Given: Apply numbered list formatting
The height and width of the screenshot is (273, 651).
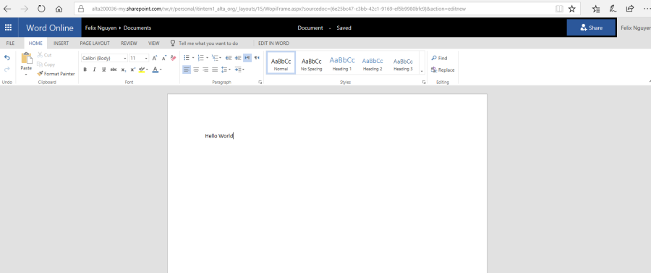Looking at the screenshot, I should tap(200, 58).
